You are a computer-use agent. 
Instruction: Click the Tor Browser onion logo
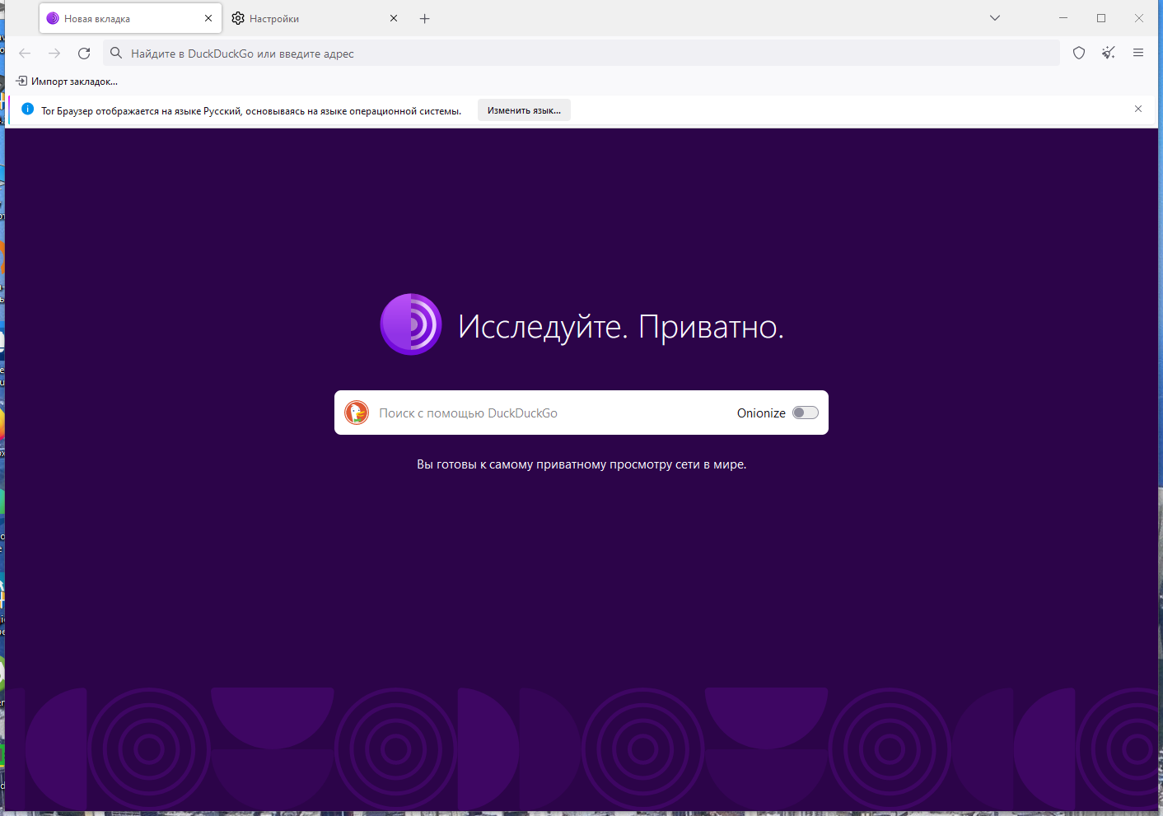click(x=411, y=324)
